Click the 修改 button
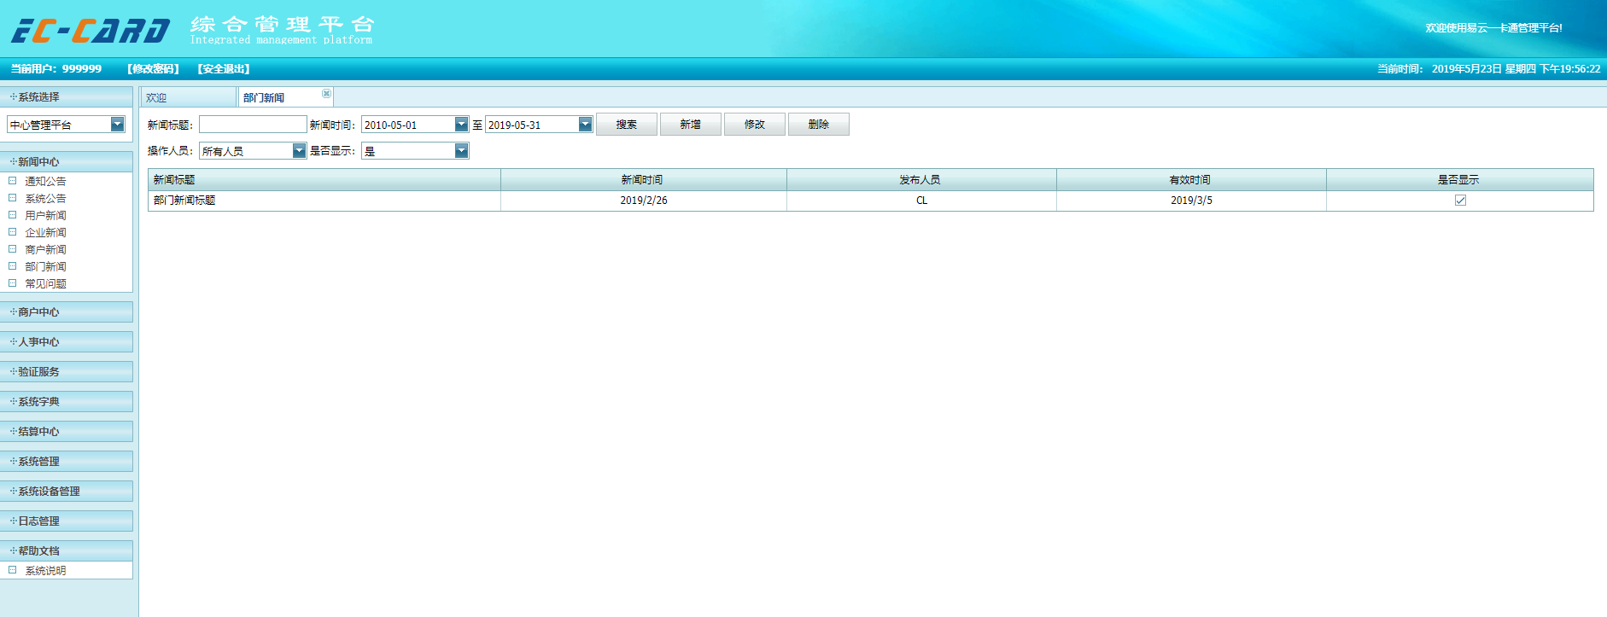This screenshot has height=617, width=1607. click(755, 125)
